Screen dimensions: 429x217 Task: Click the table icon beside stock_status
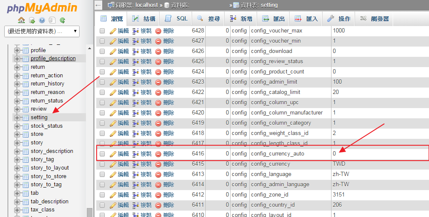coord(26,126)
